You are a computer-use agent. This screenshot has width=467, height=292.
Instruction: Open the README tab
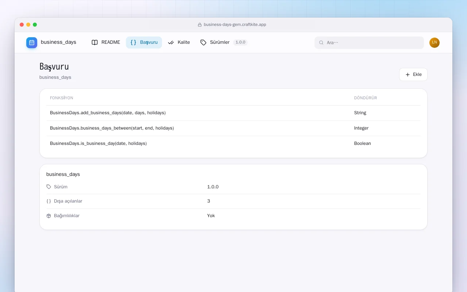click(x=106, y=42)
